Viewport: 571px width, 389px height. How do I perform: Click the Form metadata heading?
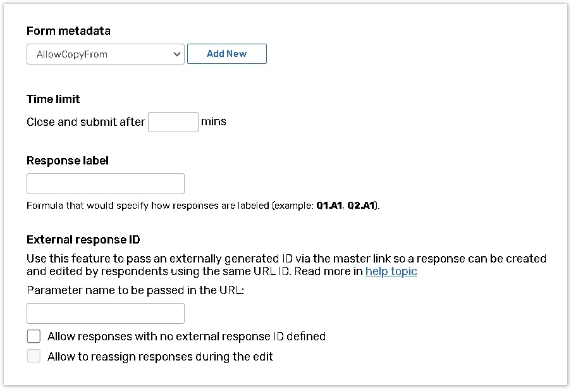pos(68,30)
